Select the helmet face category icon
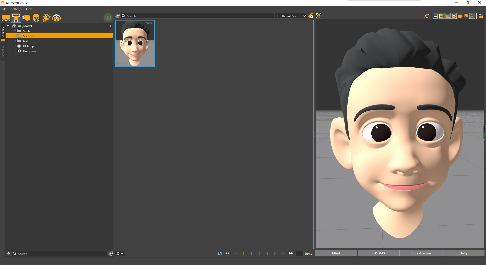 36,18
